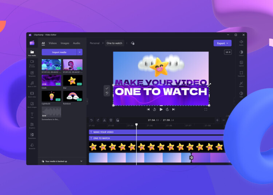The image size is (273, 195).
Task: Open the Colour properties panel
Action: (241, 53)
